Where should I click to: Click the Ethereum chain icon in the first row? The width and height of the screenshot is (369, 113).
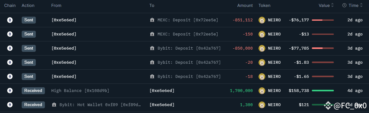pos(10,20)
